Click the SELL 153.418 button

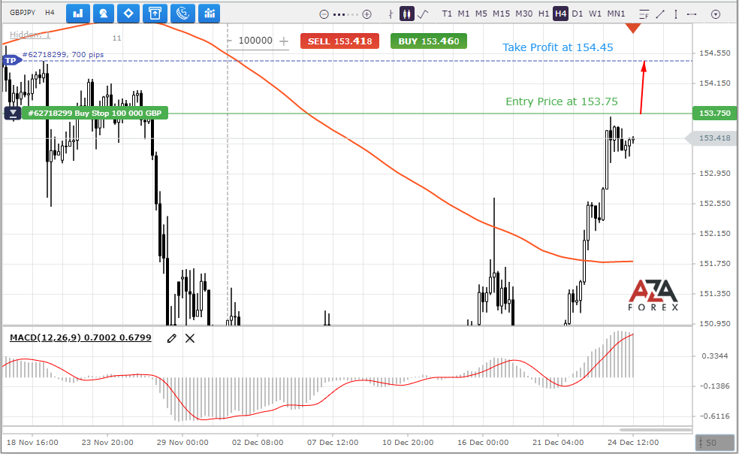(x=339, y=41)
